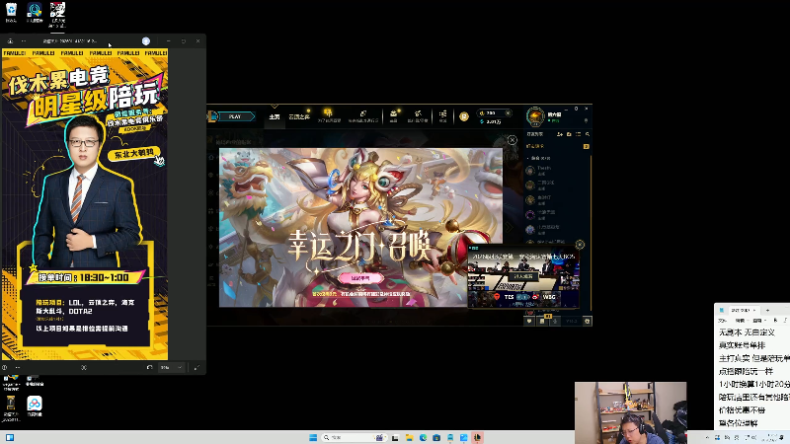The image size is (790, 444).
Task: Expand the mini video player with round button
Action: tap(580, 245)
